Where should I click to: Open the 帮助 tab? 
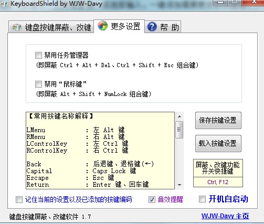coord(163,27)
